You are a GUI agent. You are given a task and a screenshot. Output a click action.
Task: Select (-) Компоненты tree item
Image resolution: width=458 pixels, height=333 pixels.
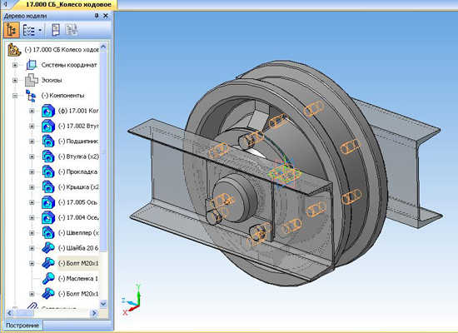[62, 96]
